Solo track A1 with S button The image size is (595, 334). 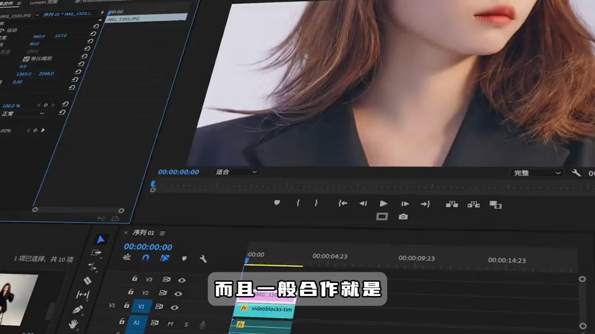[x=186, y=324]
